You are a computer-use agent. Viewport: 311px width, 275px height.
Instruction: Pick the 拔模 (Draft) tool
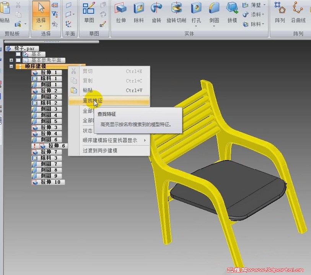click(x=232, y=12)
